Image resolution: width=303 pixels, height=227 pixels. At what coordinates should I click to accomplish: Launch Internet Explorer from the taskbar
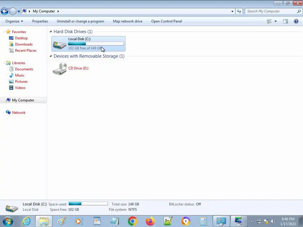pyautogui.click(x=26, y=221)
